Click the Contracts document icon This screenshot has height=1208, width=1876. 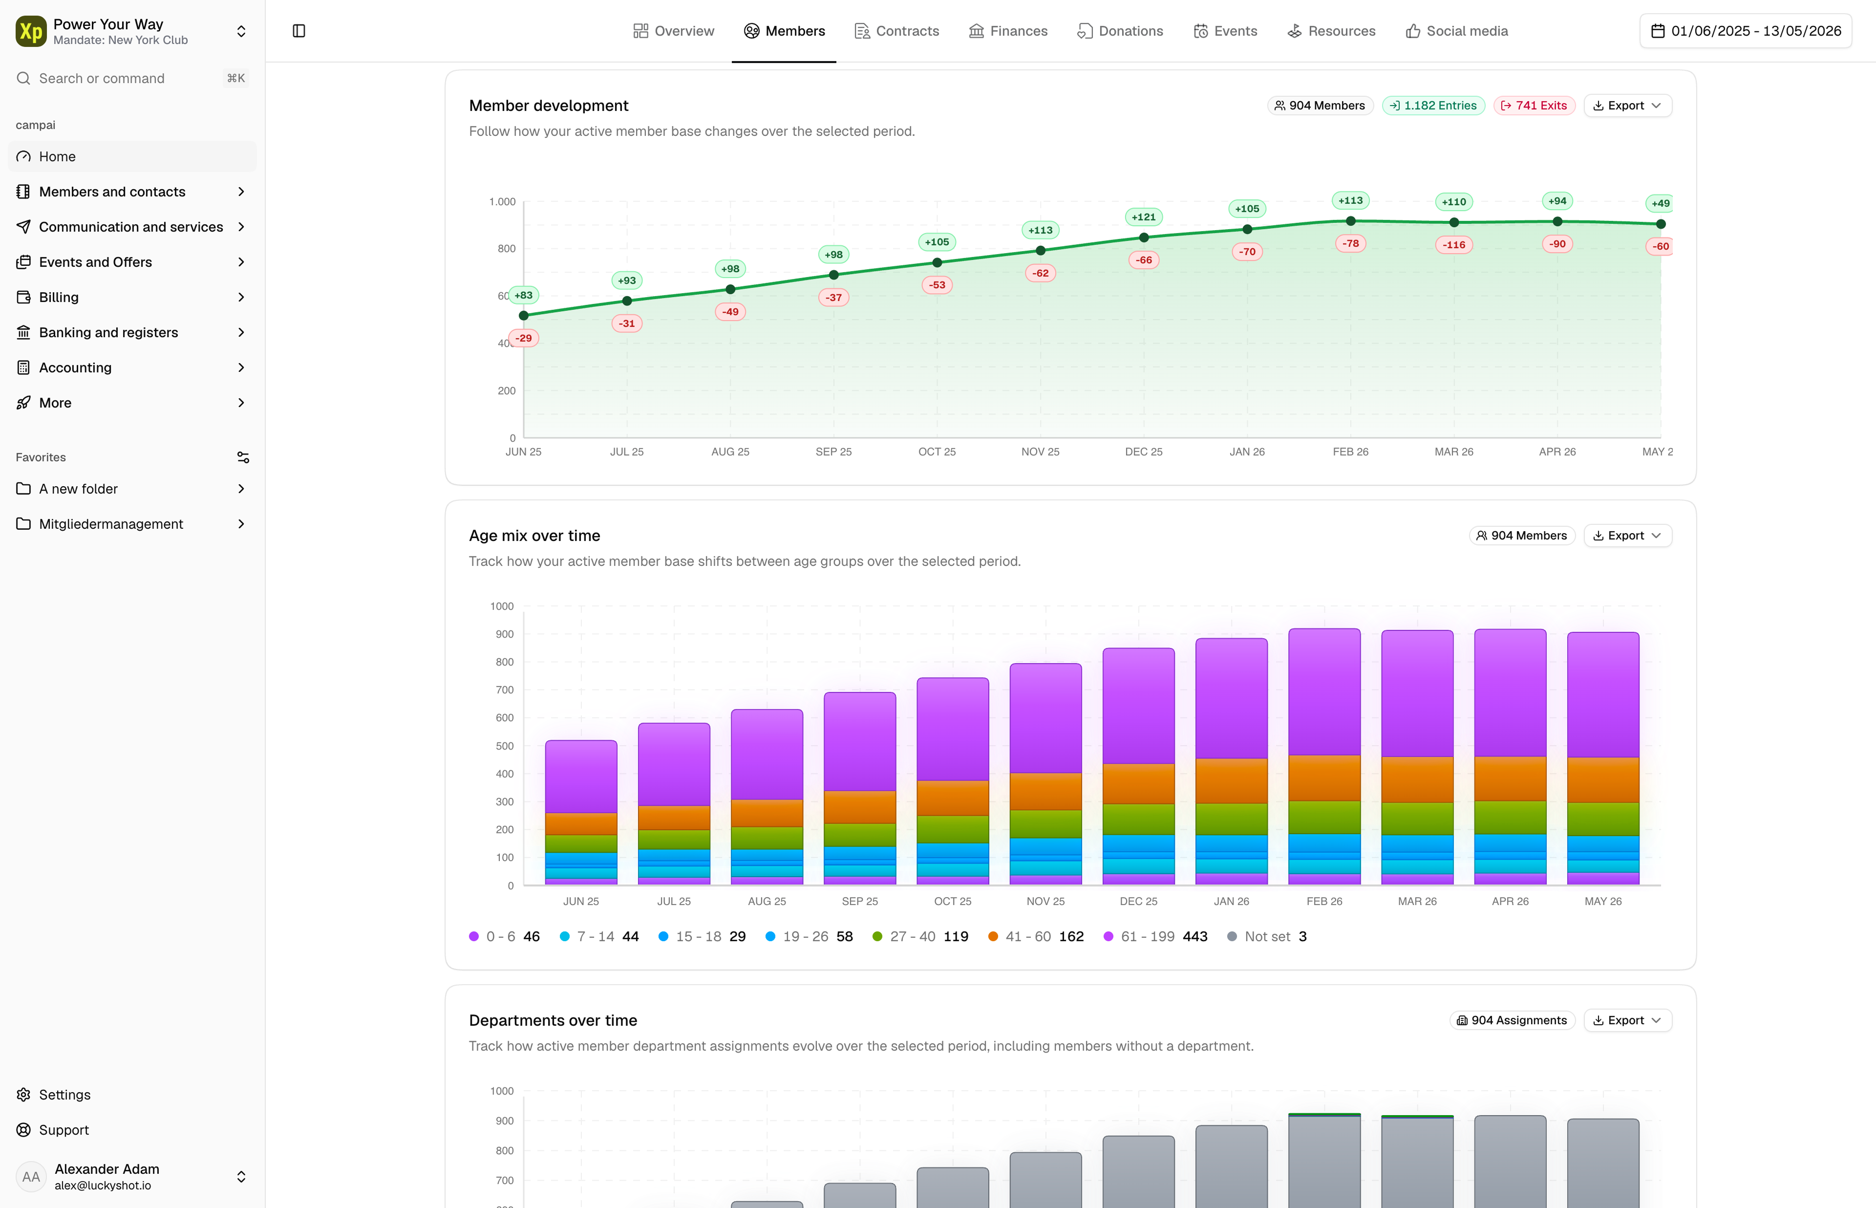click(862, 31)
